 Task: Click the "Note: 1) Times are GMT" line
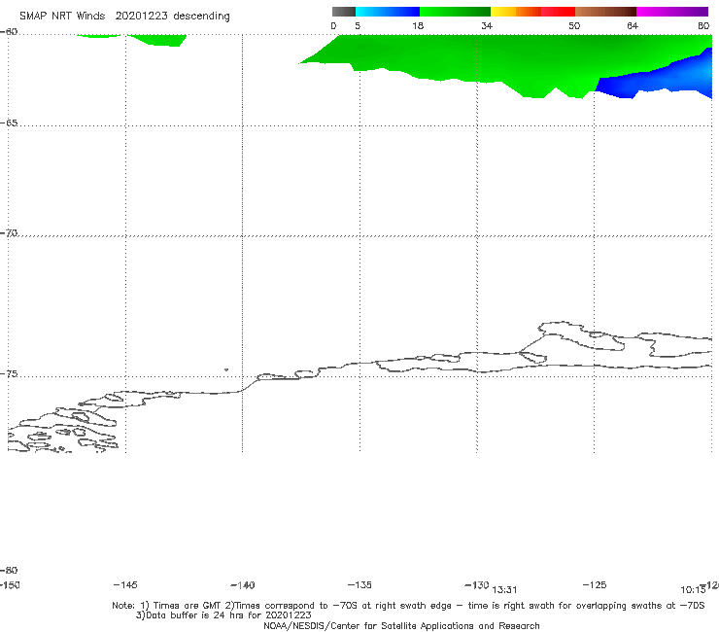(408, 606)
